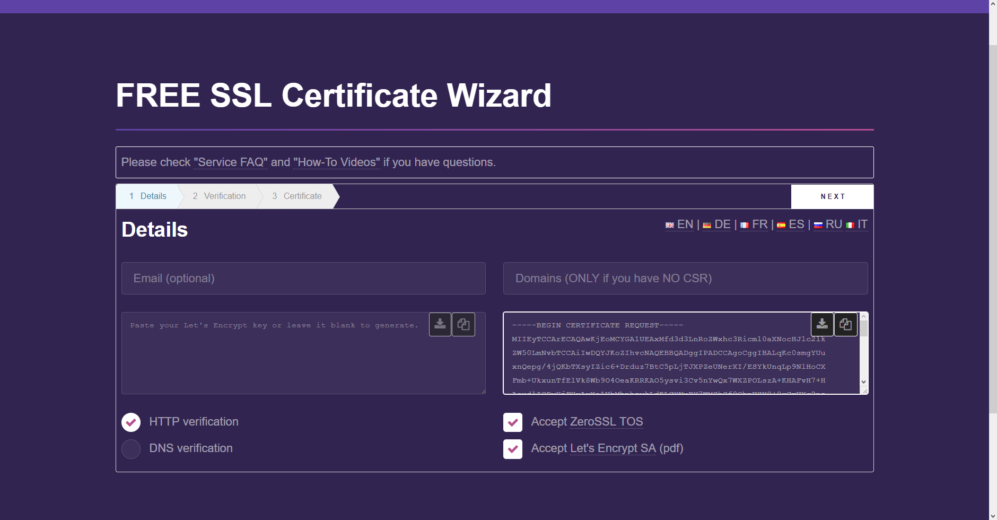997x520 pixels.
Task: Open the How-To Videos link
Action: [337, 162]
